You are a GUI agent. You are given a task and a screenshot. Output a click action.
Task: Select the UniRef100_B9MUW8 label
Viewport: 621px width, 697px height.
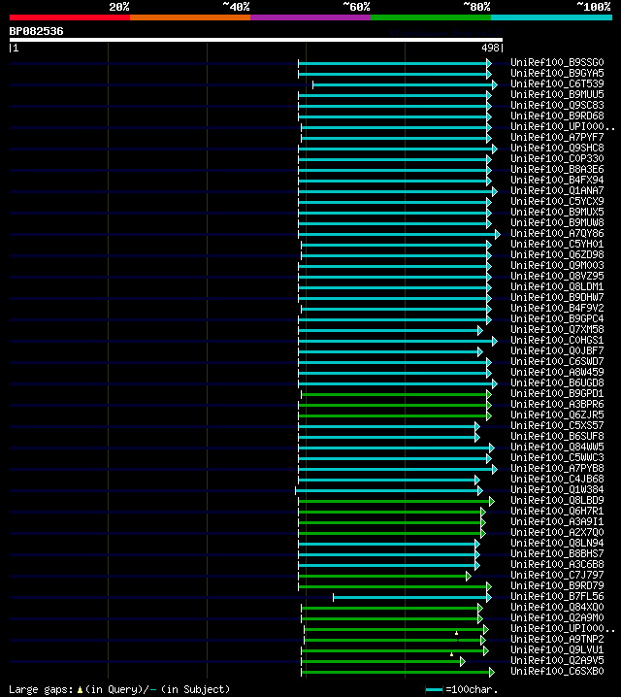(557, 222)
